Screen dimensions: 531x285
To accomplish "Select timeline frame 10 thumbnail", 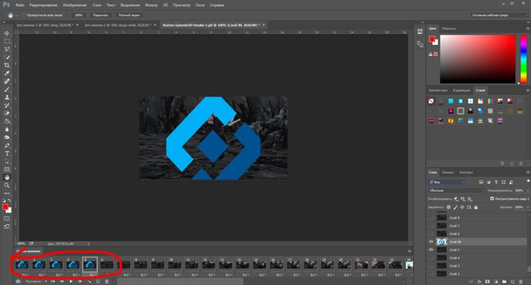I will [175, 264].
